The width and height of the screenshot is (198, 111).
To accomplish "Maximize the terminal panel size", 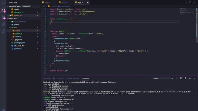I will pyautogui.click(x=190, y=78).
